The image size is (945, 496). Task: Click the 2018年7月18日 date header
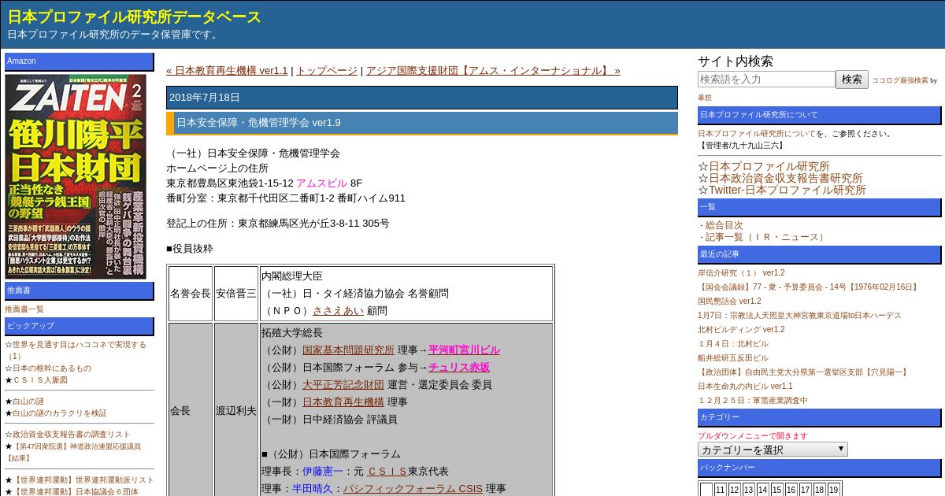pyautogui.click(x=422, y=98)
